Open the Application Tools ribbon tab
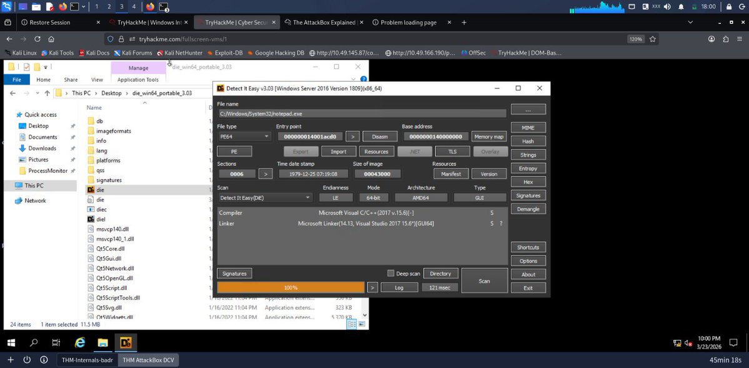Viewport: 749px width, 368px height. [138, 80]
